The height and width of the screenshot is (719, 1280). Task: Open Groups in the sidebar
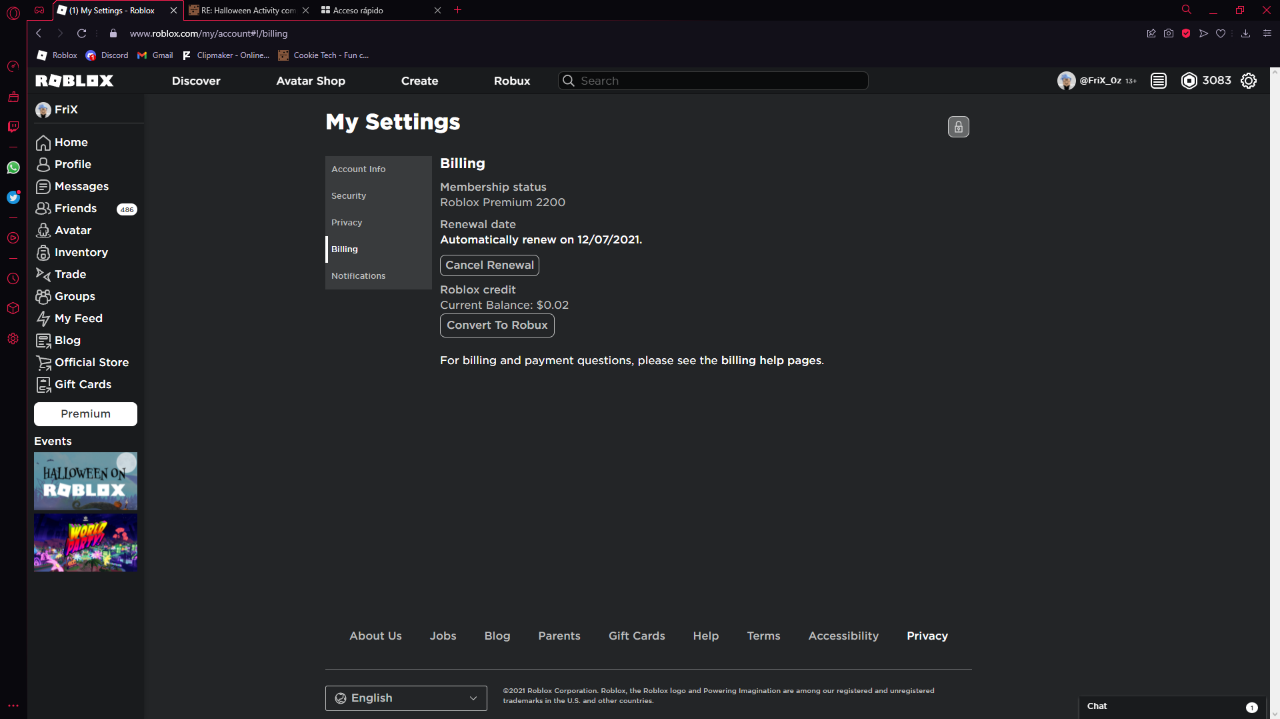pyautogui.click(x=65, y=296)
